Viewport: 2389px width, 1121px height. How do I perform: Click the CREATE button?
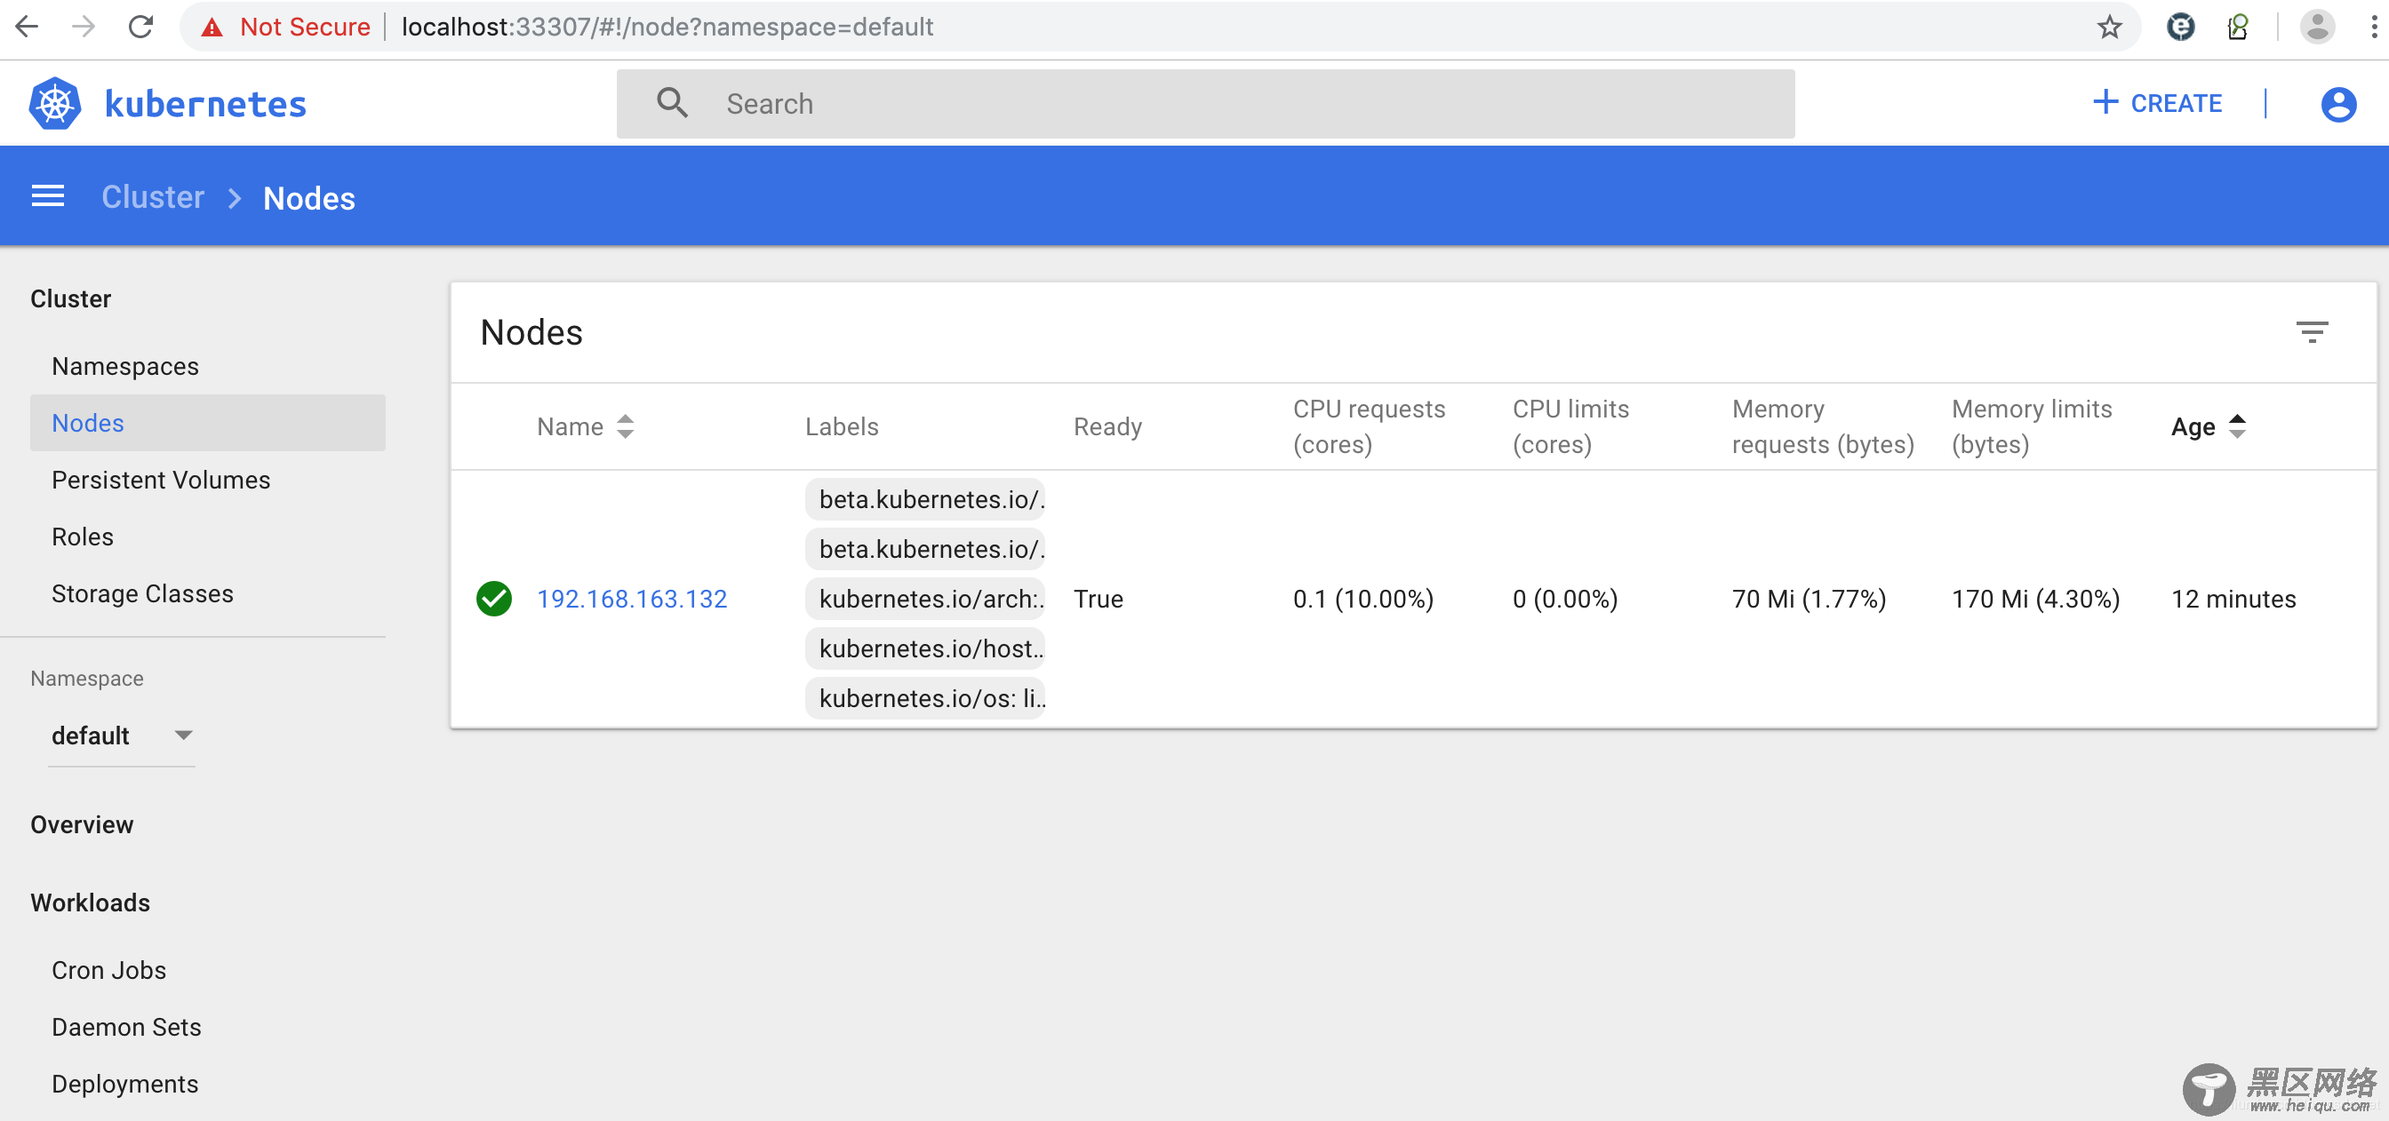coord(2157,103)
